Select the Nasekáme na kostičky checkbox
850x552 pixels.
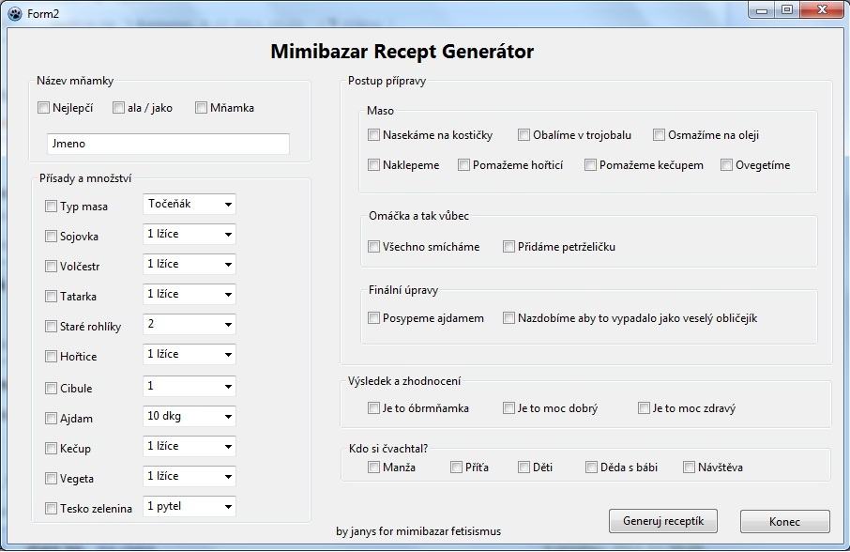pyautogui.click(x=374, y=135)
